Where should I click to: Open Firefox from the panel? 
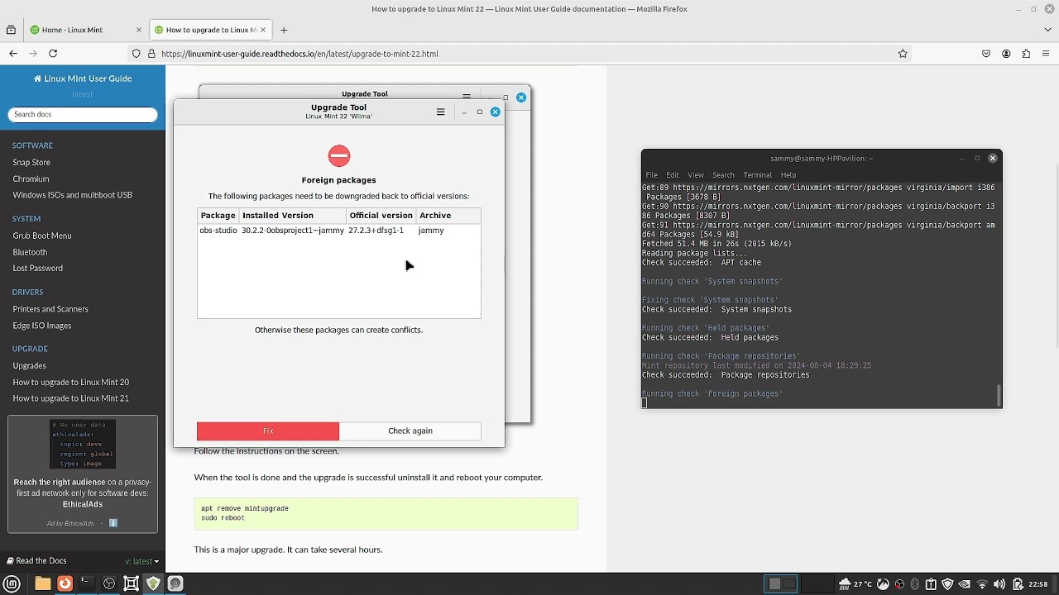(65, 583)
